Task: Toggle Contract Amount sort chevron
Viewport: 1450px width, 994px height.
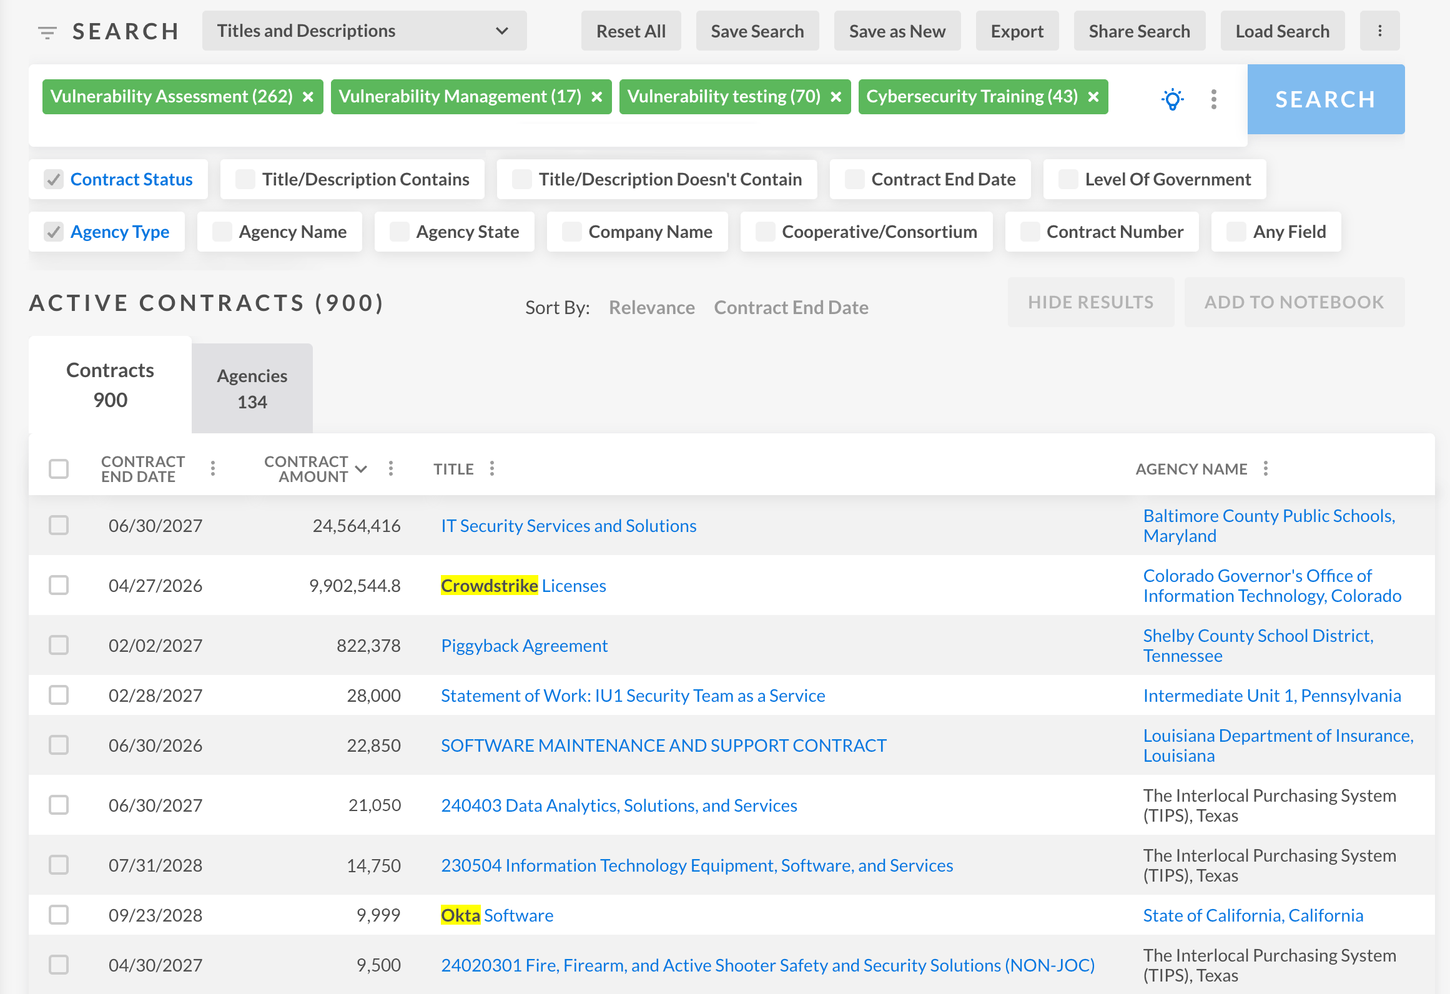Action: [361, 468]
